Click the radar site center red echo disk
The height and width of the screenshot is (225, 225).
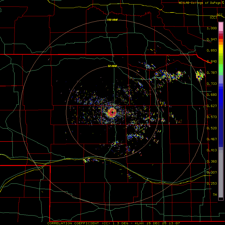pos(112,112)
